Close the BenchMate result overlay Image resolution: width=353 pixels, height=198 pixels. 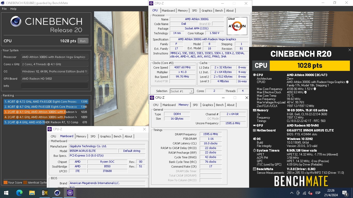tap(350, 50)
